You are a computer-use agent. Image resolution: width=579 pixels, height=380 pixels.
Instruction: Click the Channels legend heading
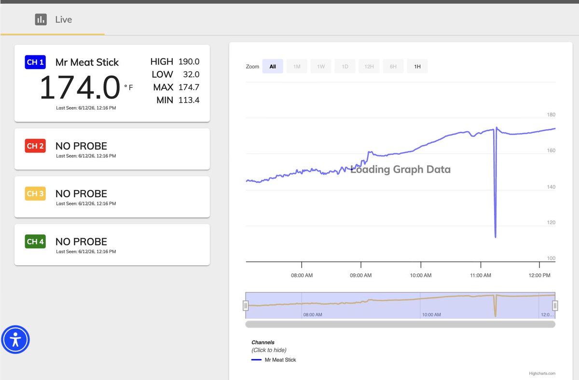(x=263, y=342)
